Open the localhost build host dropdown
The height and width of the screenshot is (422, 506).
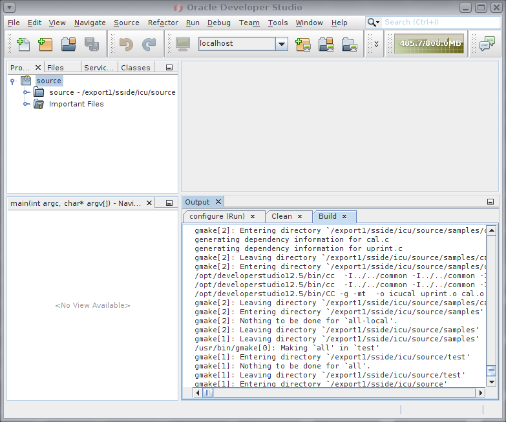coord(282,44)
